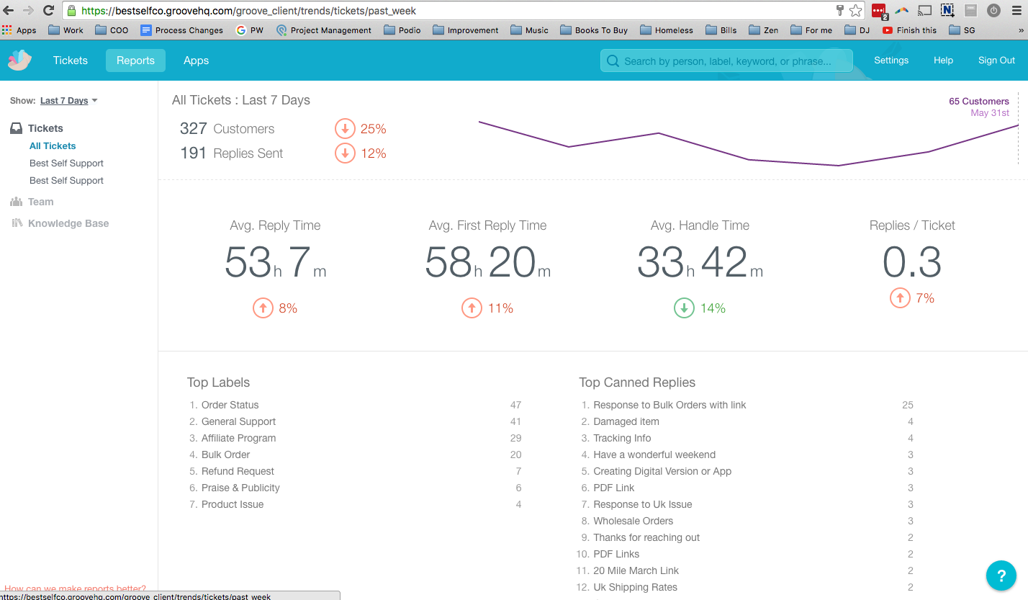The height and width of the screenshot is (600, 1028).
Task: Select the Tickets icon in the sidebar
Action: (15, 127)
